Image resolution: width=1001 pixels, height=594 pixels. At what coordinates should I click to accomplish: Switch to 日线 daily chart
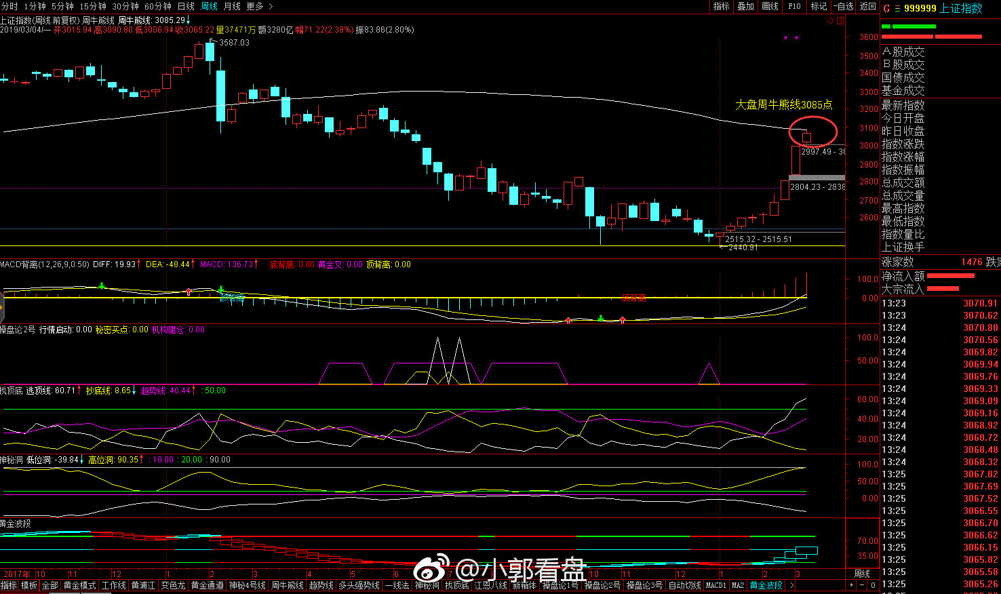pos(187,6)
